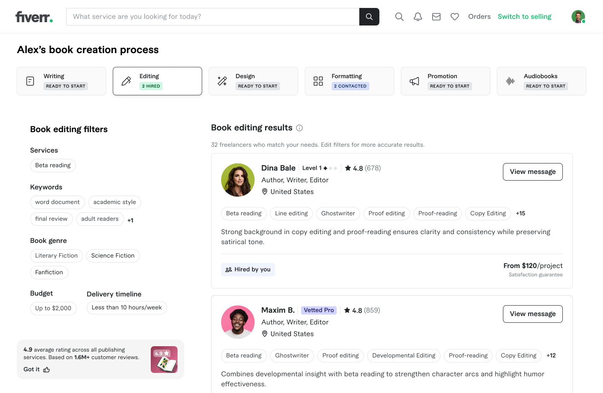
Task: Expand Dina Bale's +15 more skills
Action: pos(521,213)
